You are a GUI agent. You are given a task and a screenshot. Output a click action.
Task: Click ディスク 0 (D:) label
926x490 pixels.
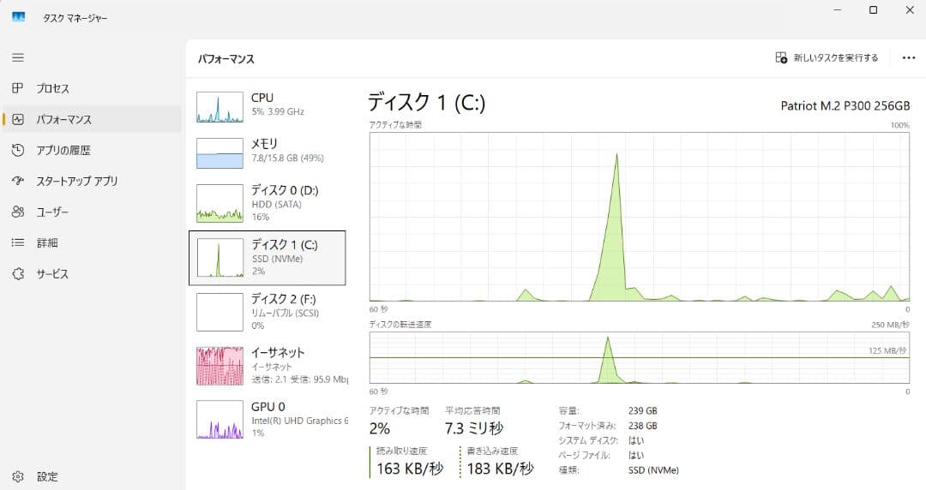pyautogui.click(x=285, y=190)
